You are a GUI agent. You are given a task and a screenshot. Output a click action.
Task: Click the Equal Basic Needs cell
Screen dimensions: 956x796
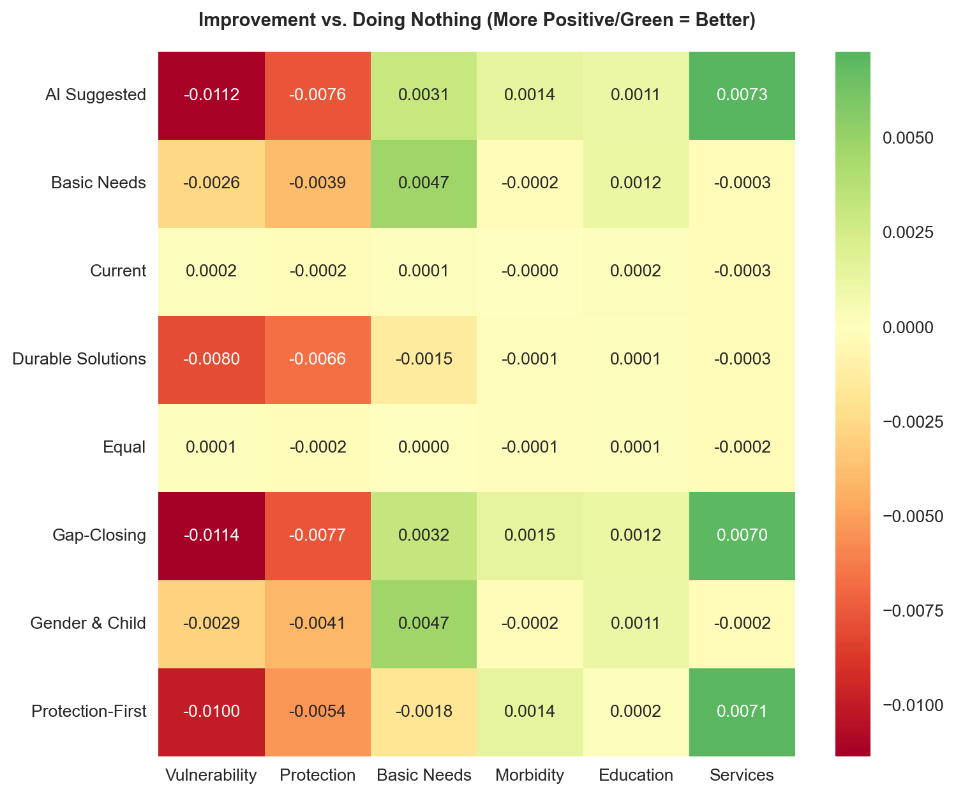click(x=424, y=447)
